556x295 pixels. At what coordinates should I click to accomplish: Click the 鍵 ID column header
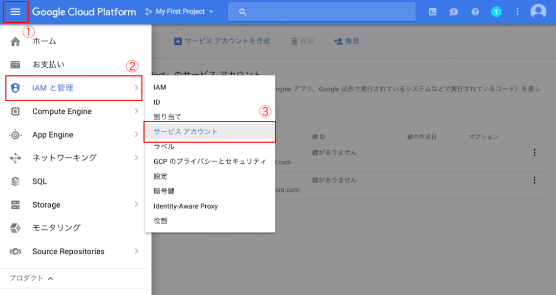[318, 137]
